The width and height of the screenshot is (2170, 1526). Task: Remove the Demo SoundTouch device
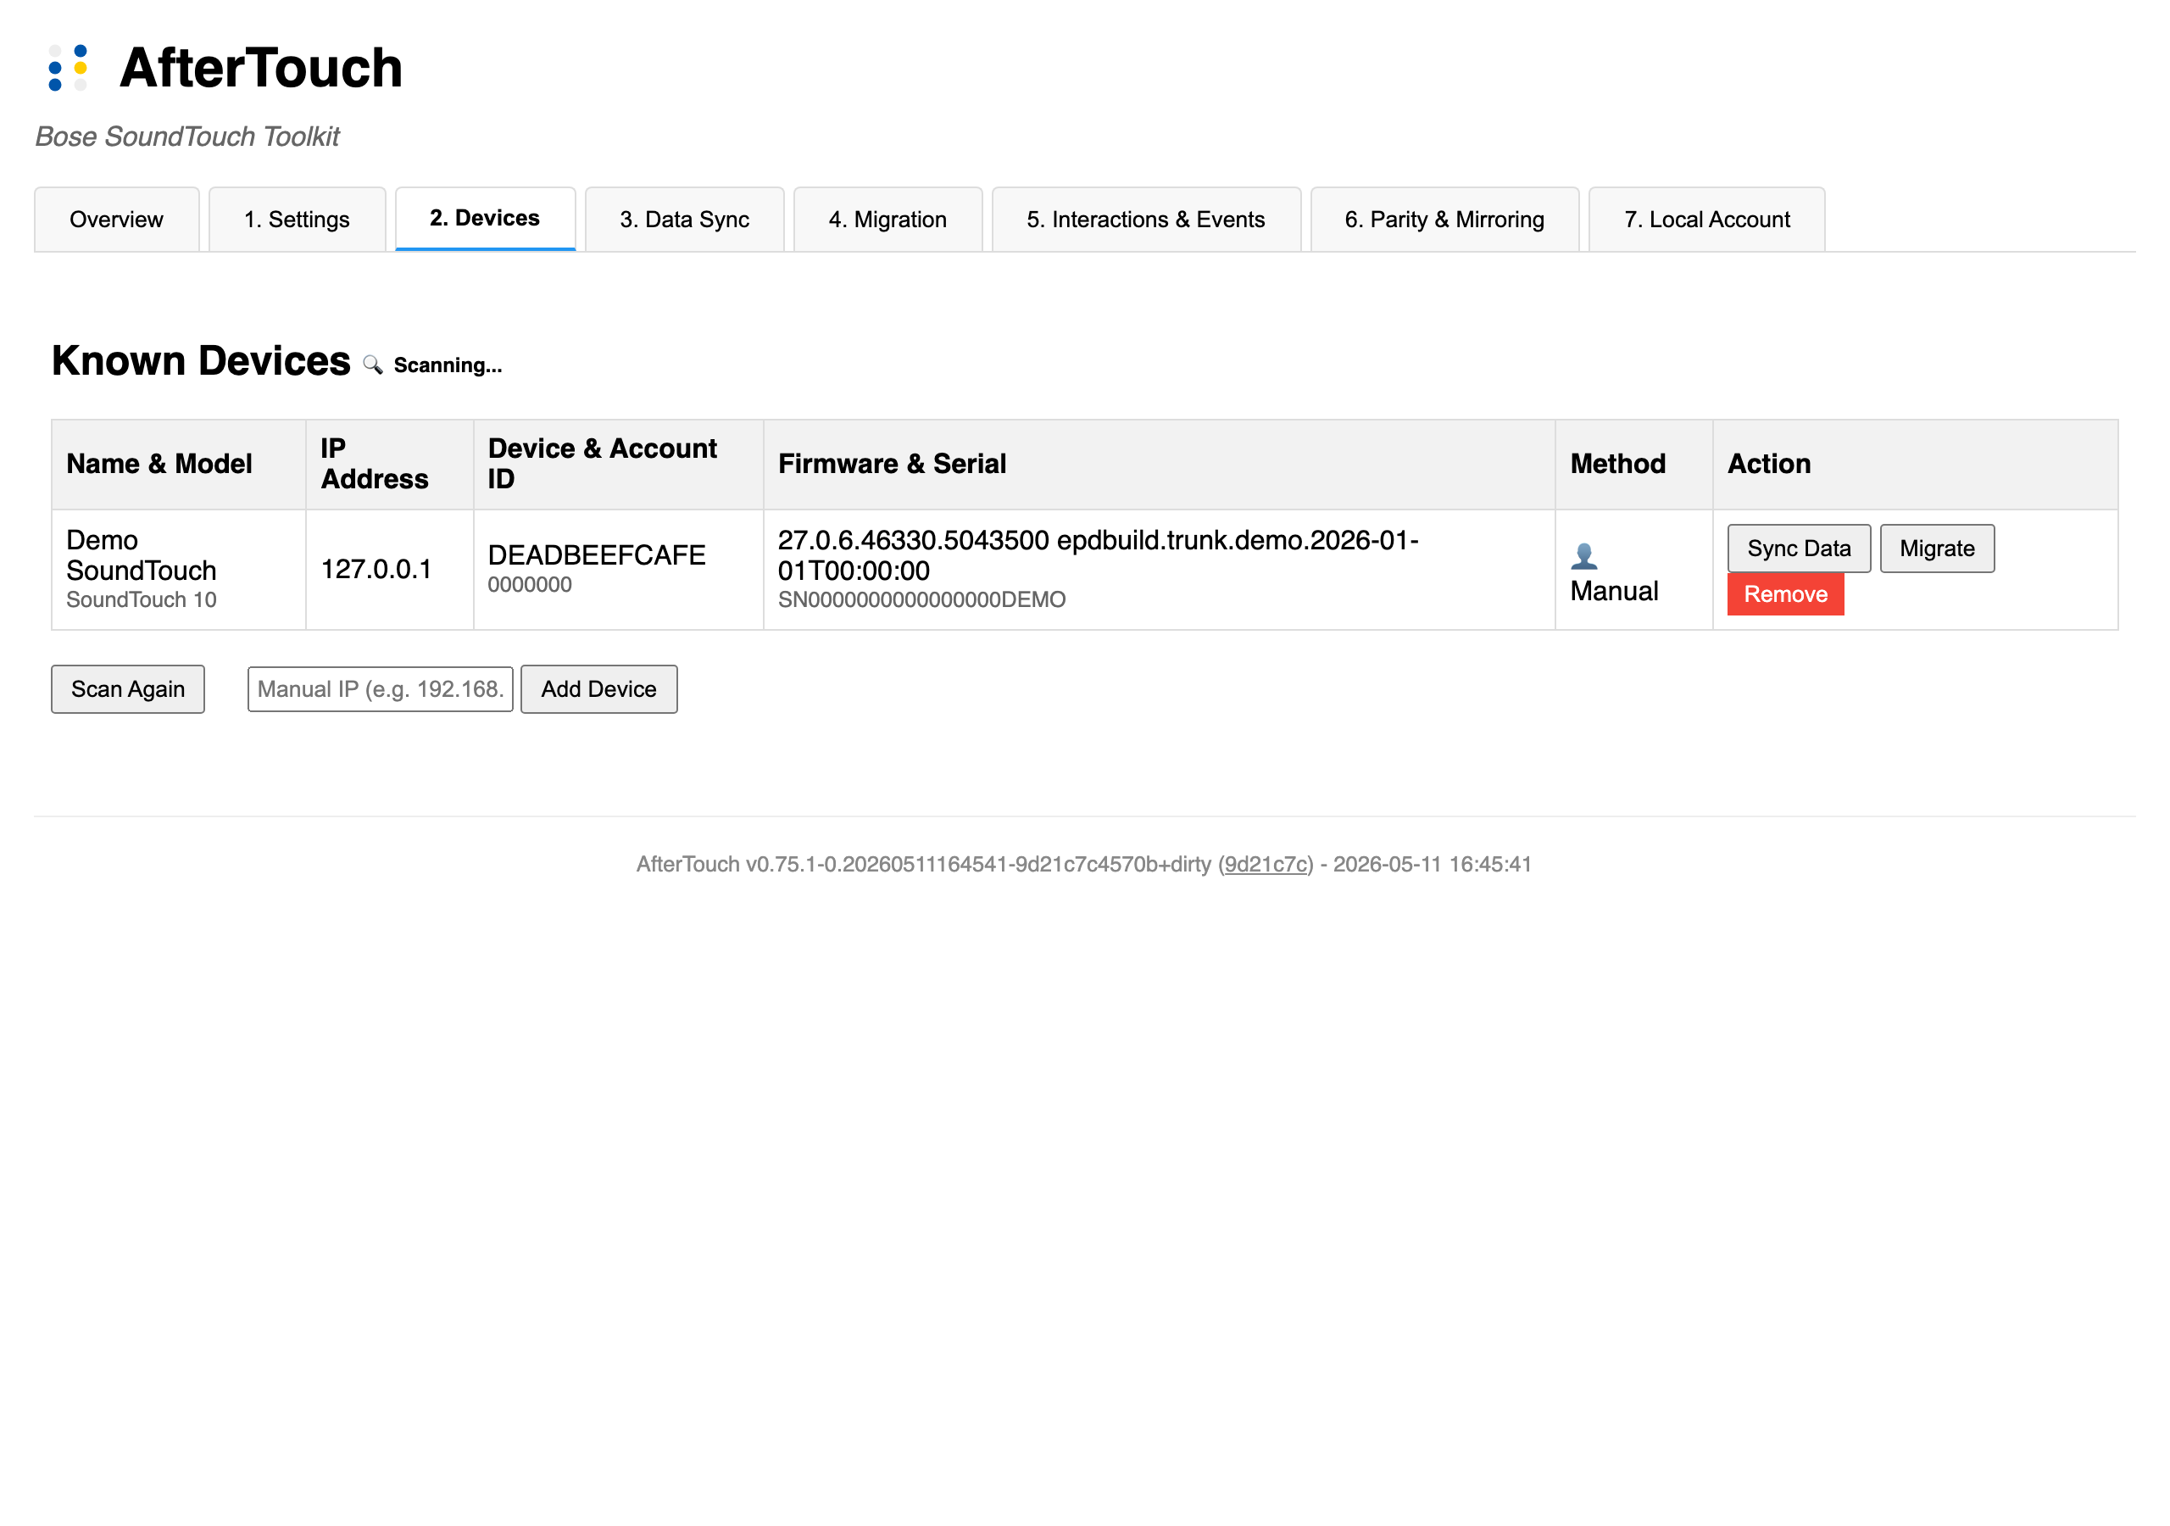point(1785,594)
